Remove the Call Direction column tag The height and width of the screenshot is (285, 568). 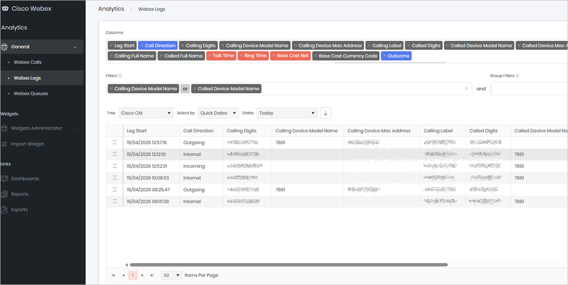142,45
